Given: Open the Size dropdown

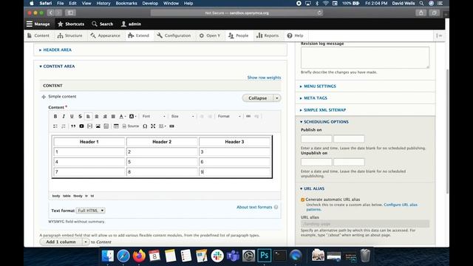Looking at the screenshot, I should coord(183,117).
